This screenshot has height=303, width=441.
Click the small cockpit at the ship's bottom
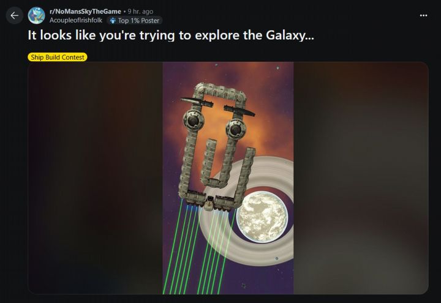(x=209, y=203)
